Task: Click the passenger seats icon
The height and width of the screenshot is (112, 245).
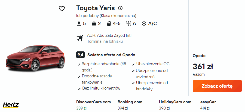Action: (79, 24)
